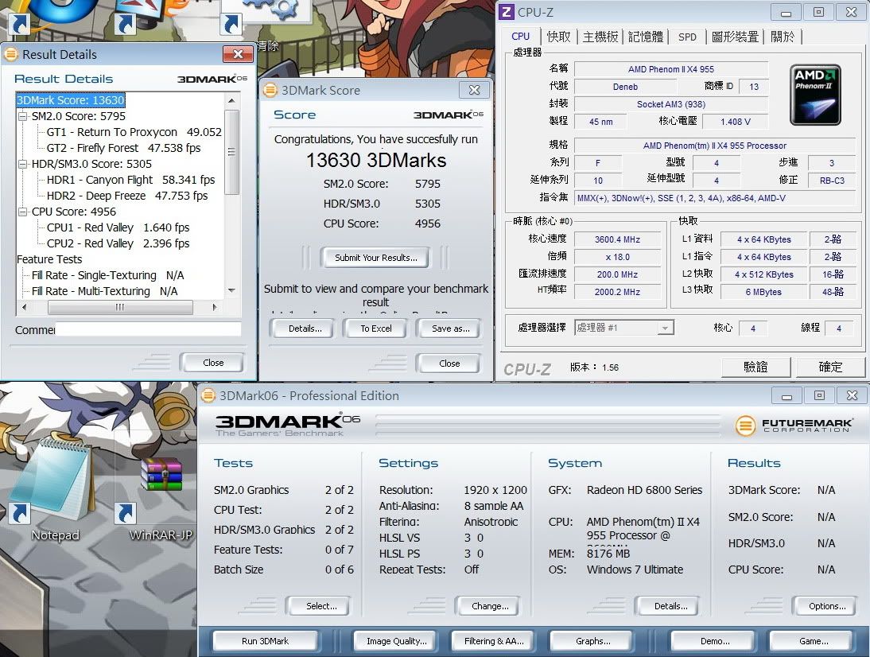Select HDR1 - Canyon Flight row
Viewport: 870px width, 657px height.
click(x=130, y=180)
